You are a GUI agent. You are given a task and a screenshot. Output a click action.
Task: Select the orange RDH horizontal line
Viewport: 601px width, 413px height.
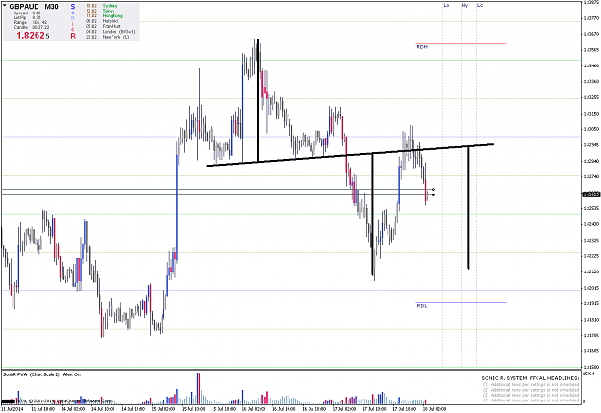[462, 43]
